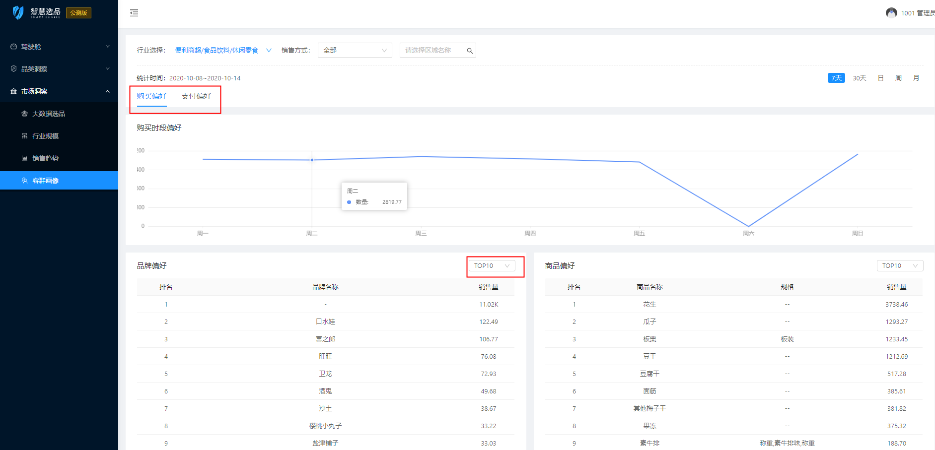This screenshot has height=450, width=935.
Task: Switch time range to 30天
Action: point(859,78)
